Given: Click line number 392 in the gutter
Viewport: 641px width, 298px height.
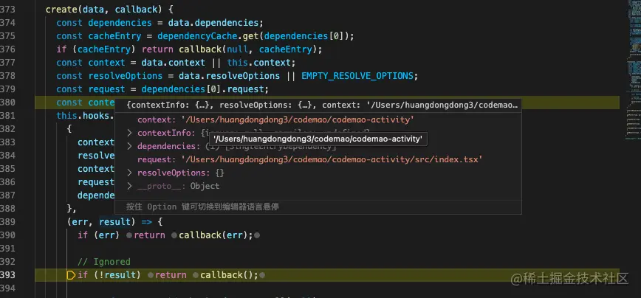Looking at the screenshot, I should coord(8,262).
